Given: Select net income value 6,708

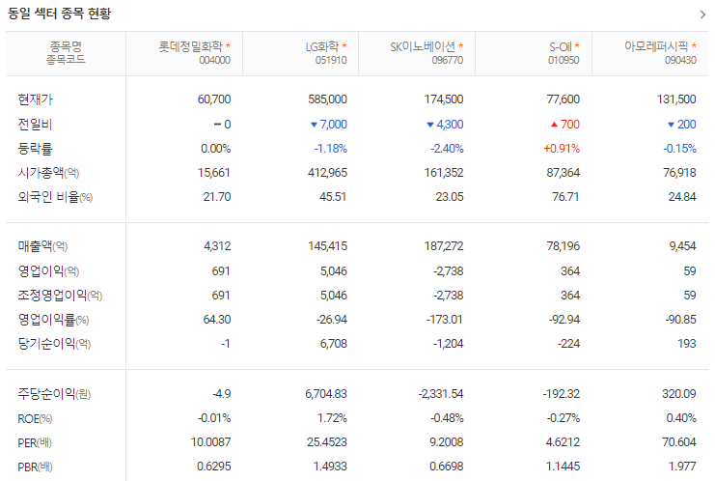Looking at the screenshot, I should tap(333, 344).
